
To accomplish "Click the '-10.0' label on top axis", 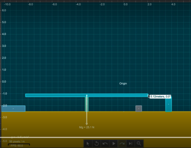I will point(7,4).
